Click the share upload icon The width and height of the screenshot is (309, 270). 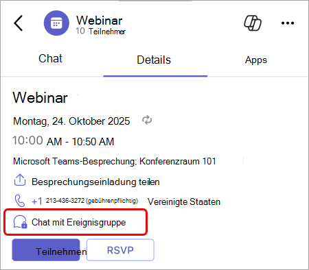click(20, 180)
